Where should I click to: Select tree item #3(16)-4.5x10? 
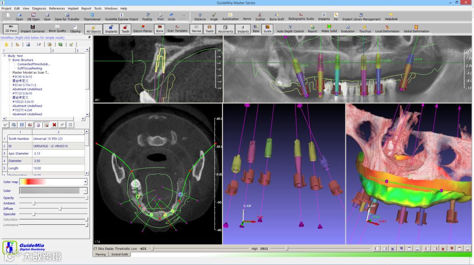(22, 77)
